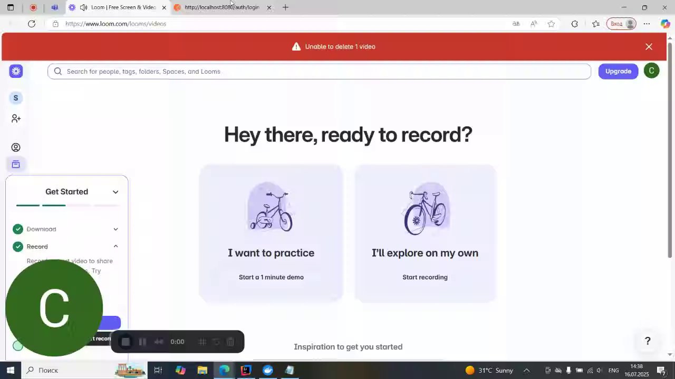Collapse the Record checklist item
The height and width of the screenshot is (379, 675).
click(x=115, y=246)
